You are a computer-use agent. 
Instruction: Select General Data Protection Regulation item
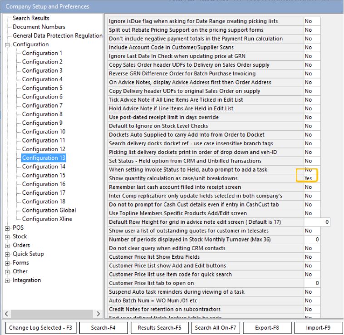tap(58, 35)
